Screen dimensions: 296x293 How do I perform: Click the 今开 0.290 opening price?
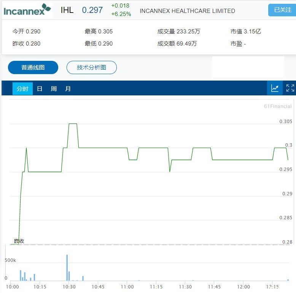point(26,32)
